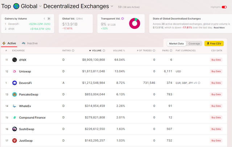Download the Free CSV

click(x=214, y=43)
